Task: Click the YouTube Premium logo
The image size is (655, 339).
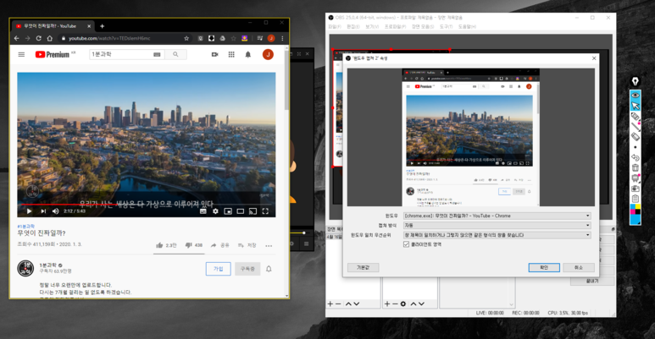Action: click(53, 55)
